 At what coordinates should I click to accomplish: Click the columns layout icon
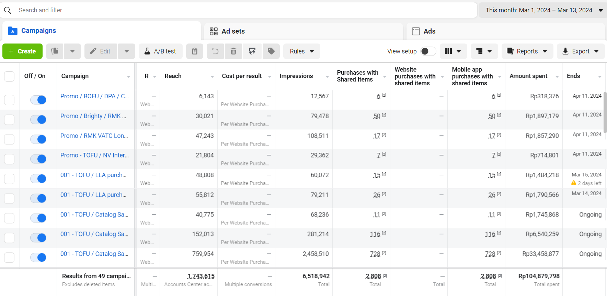(x=448, y=51)
